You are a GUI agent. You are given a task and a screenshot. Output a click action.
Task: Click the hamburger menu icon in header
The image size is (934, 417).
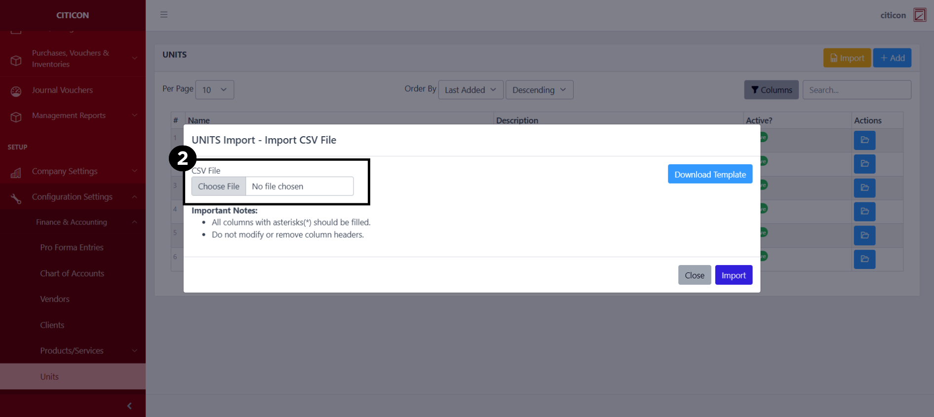click(164, 15)
